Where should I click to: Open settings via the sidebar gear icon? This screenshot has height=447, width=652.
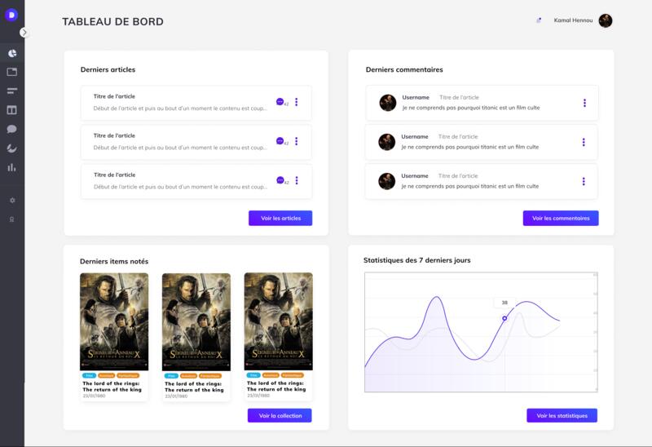pos(12,200)
